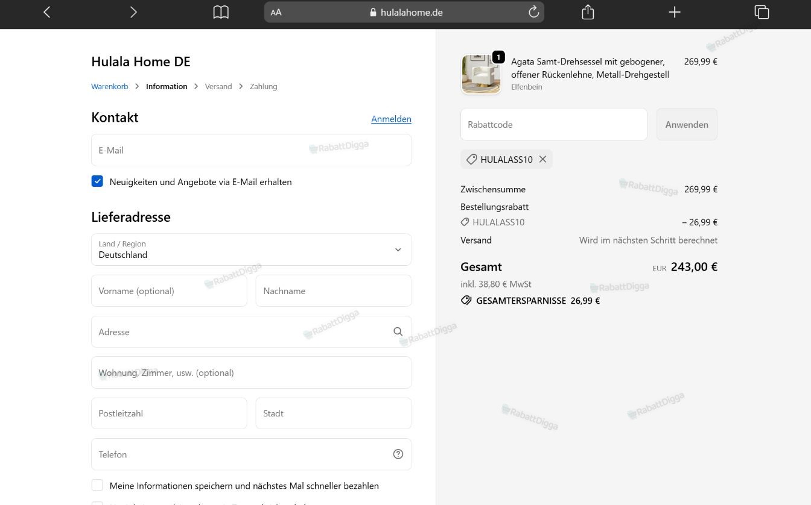Open the Safari bookmarks book icon
The height and width of the screenshot is (505, 811).
[x=221, y=12]
